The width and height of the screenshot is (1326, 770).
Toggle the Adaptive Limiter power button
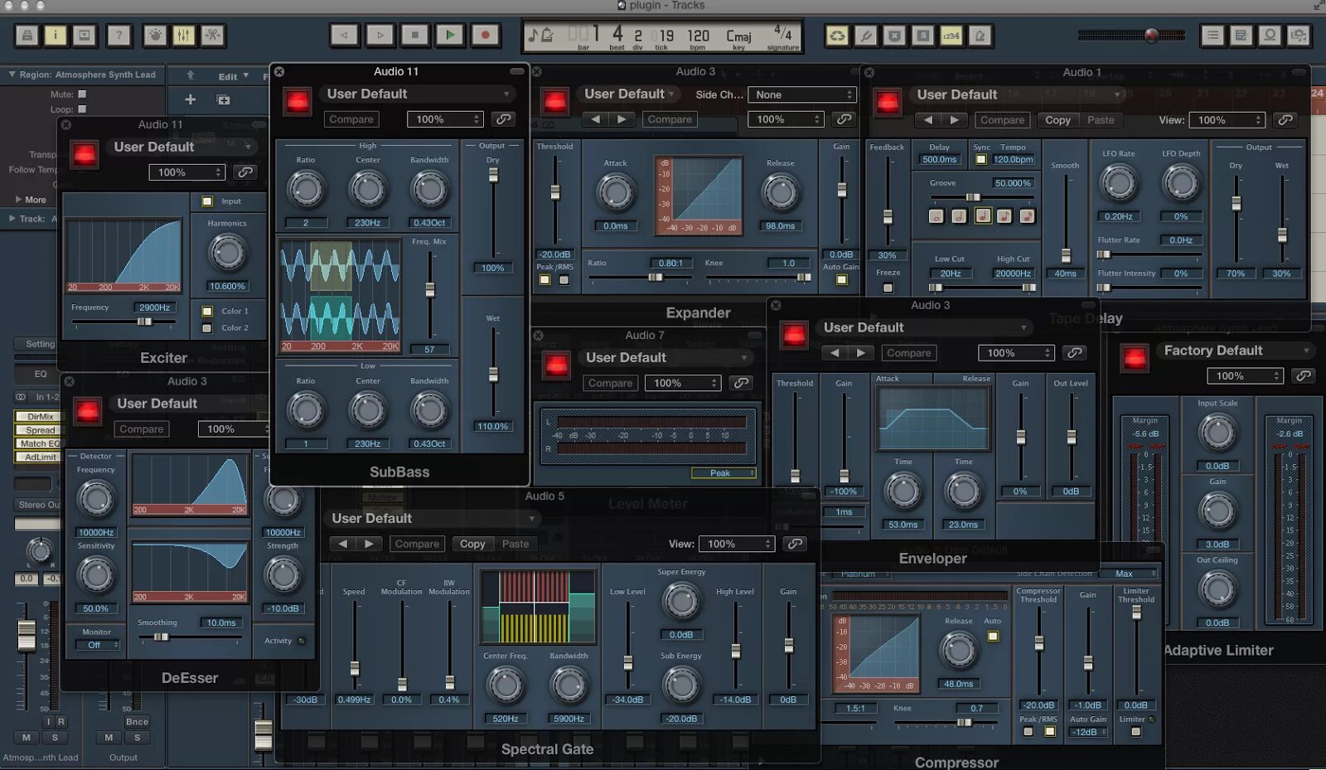[x=1135, y=359]
